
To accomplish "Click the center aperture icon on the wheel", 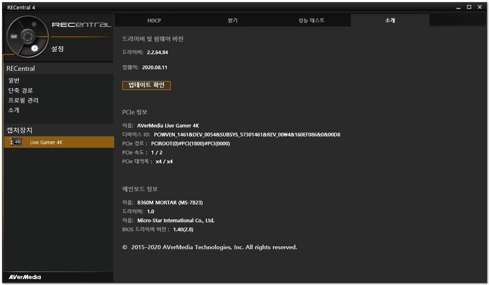I will [27, 36].
